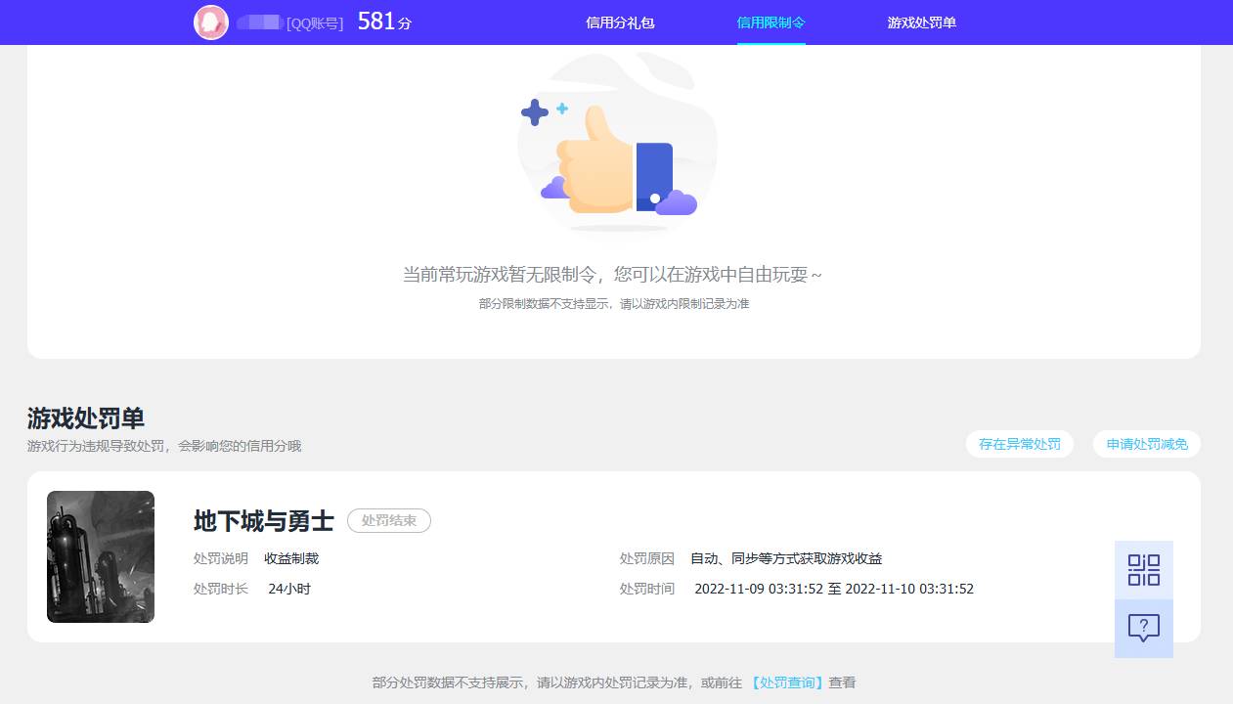Open the 【处罚查询】 link at page bottom
Image resolution: width=1233 pixels, height=704 pixels.
(788, 682)
